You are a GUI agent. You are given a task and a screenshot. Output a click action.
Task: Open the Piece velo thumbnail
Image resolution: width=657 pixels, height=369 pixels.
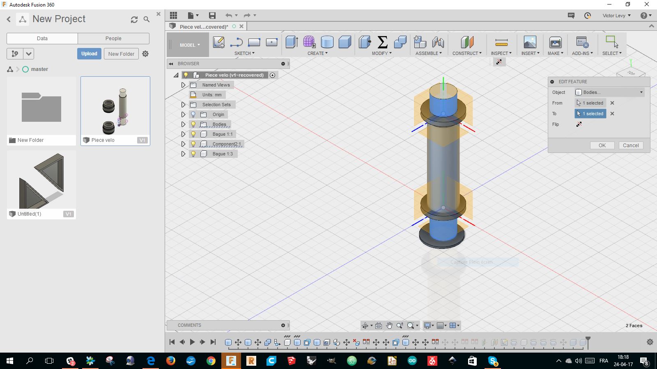(x=115, y=107)
